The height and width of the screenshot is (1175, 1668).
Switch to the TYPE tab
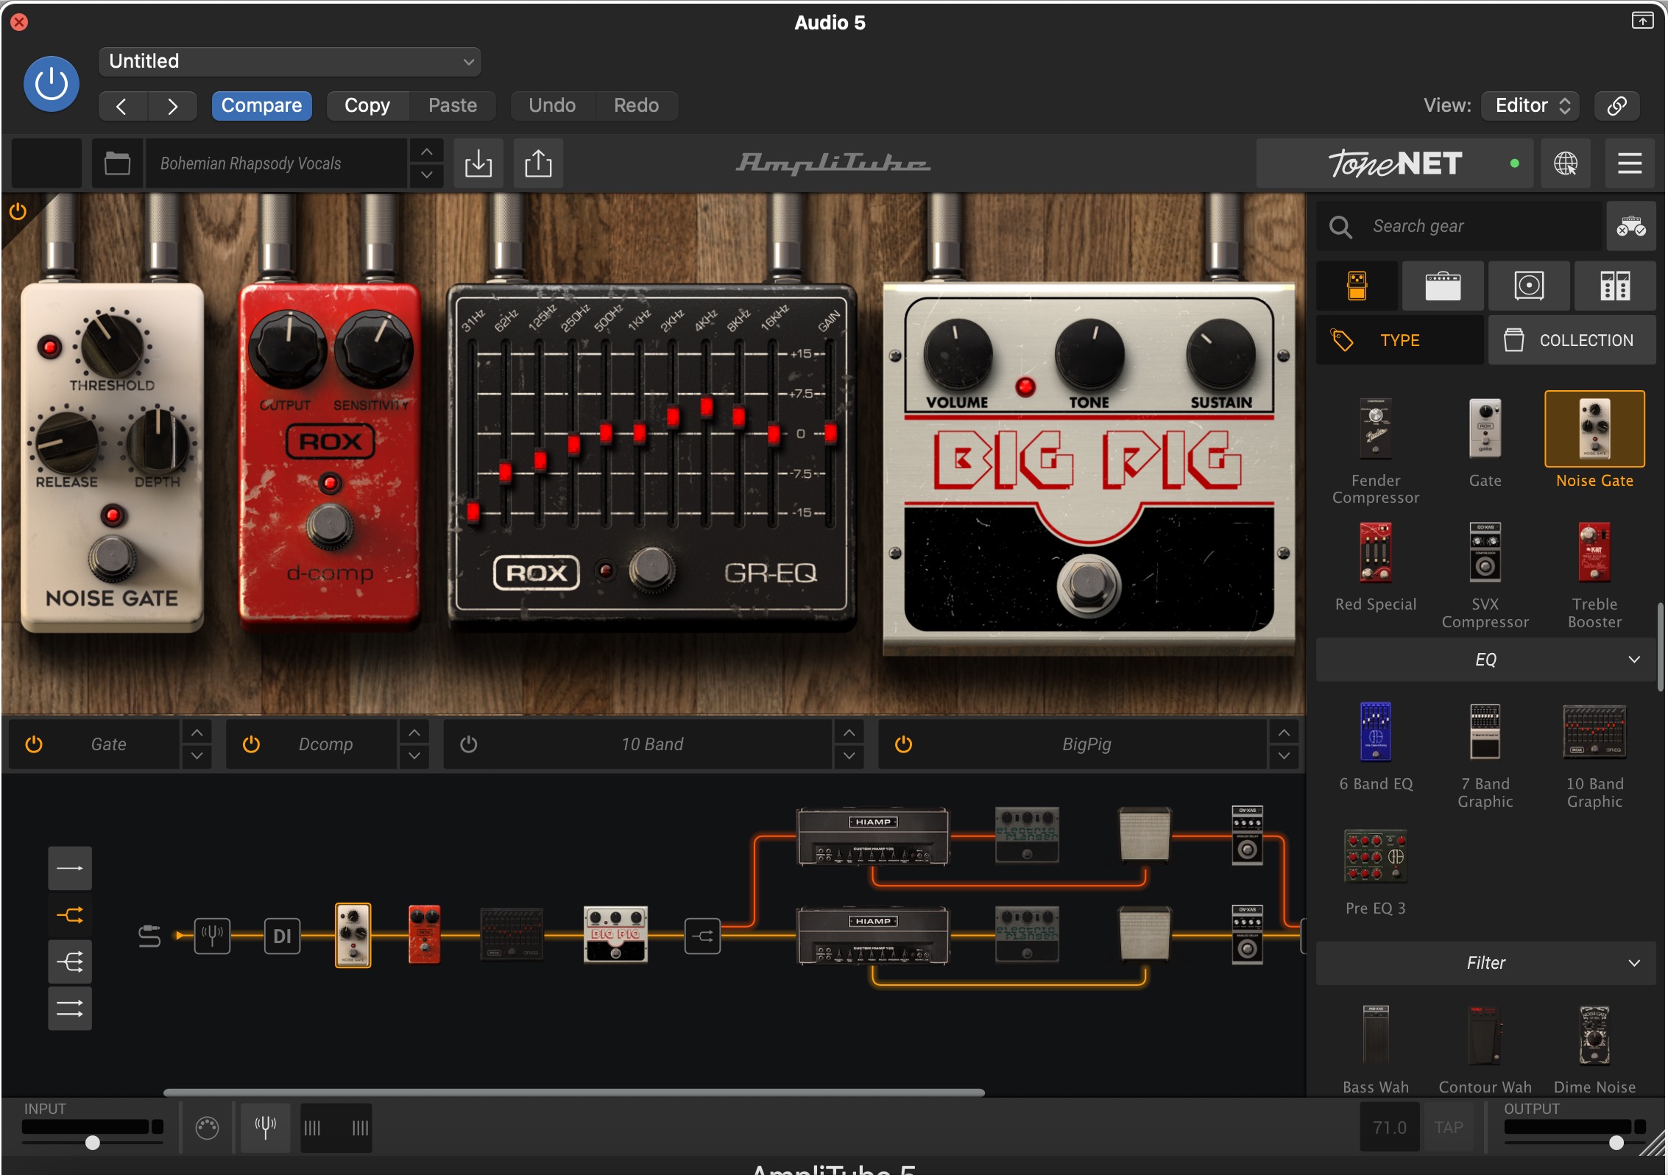tap(1399, 340)
